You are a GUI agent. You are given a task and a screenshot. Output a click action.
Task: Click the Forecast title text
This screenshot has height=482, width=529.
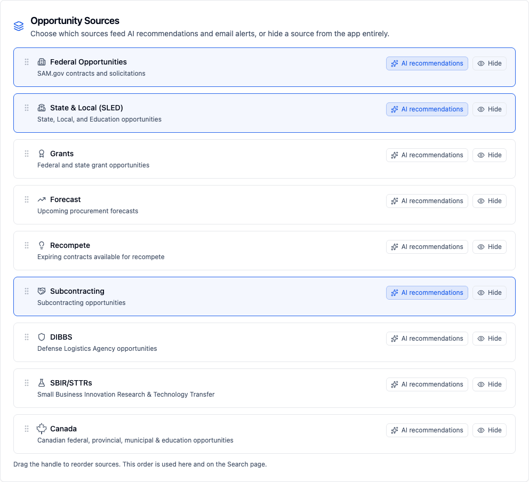(x=66, y=200)
